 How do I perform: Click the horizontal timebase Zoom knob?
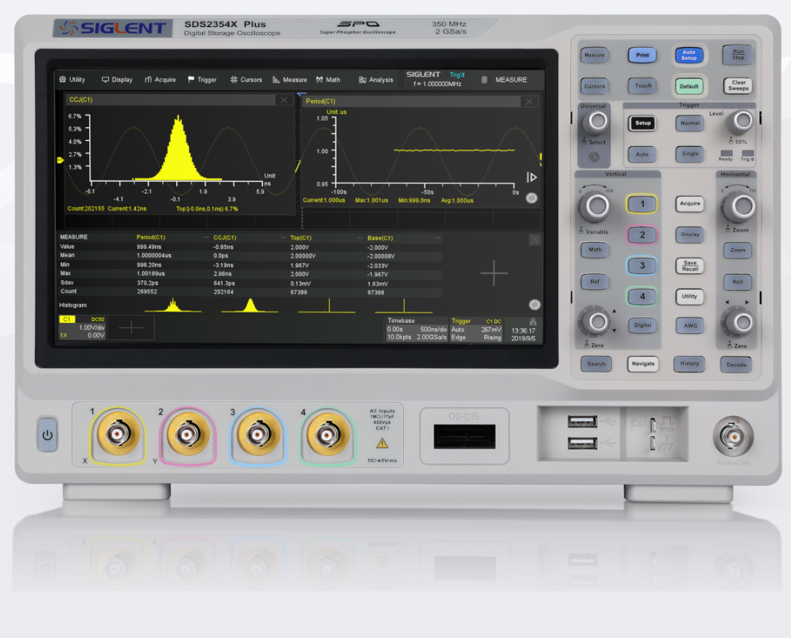pos(740,206)
